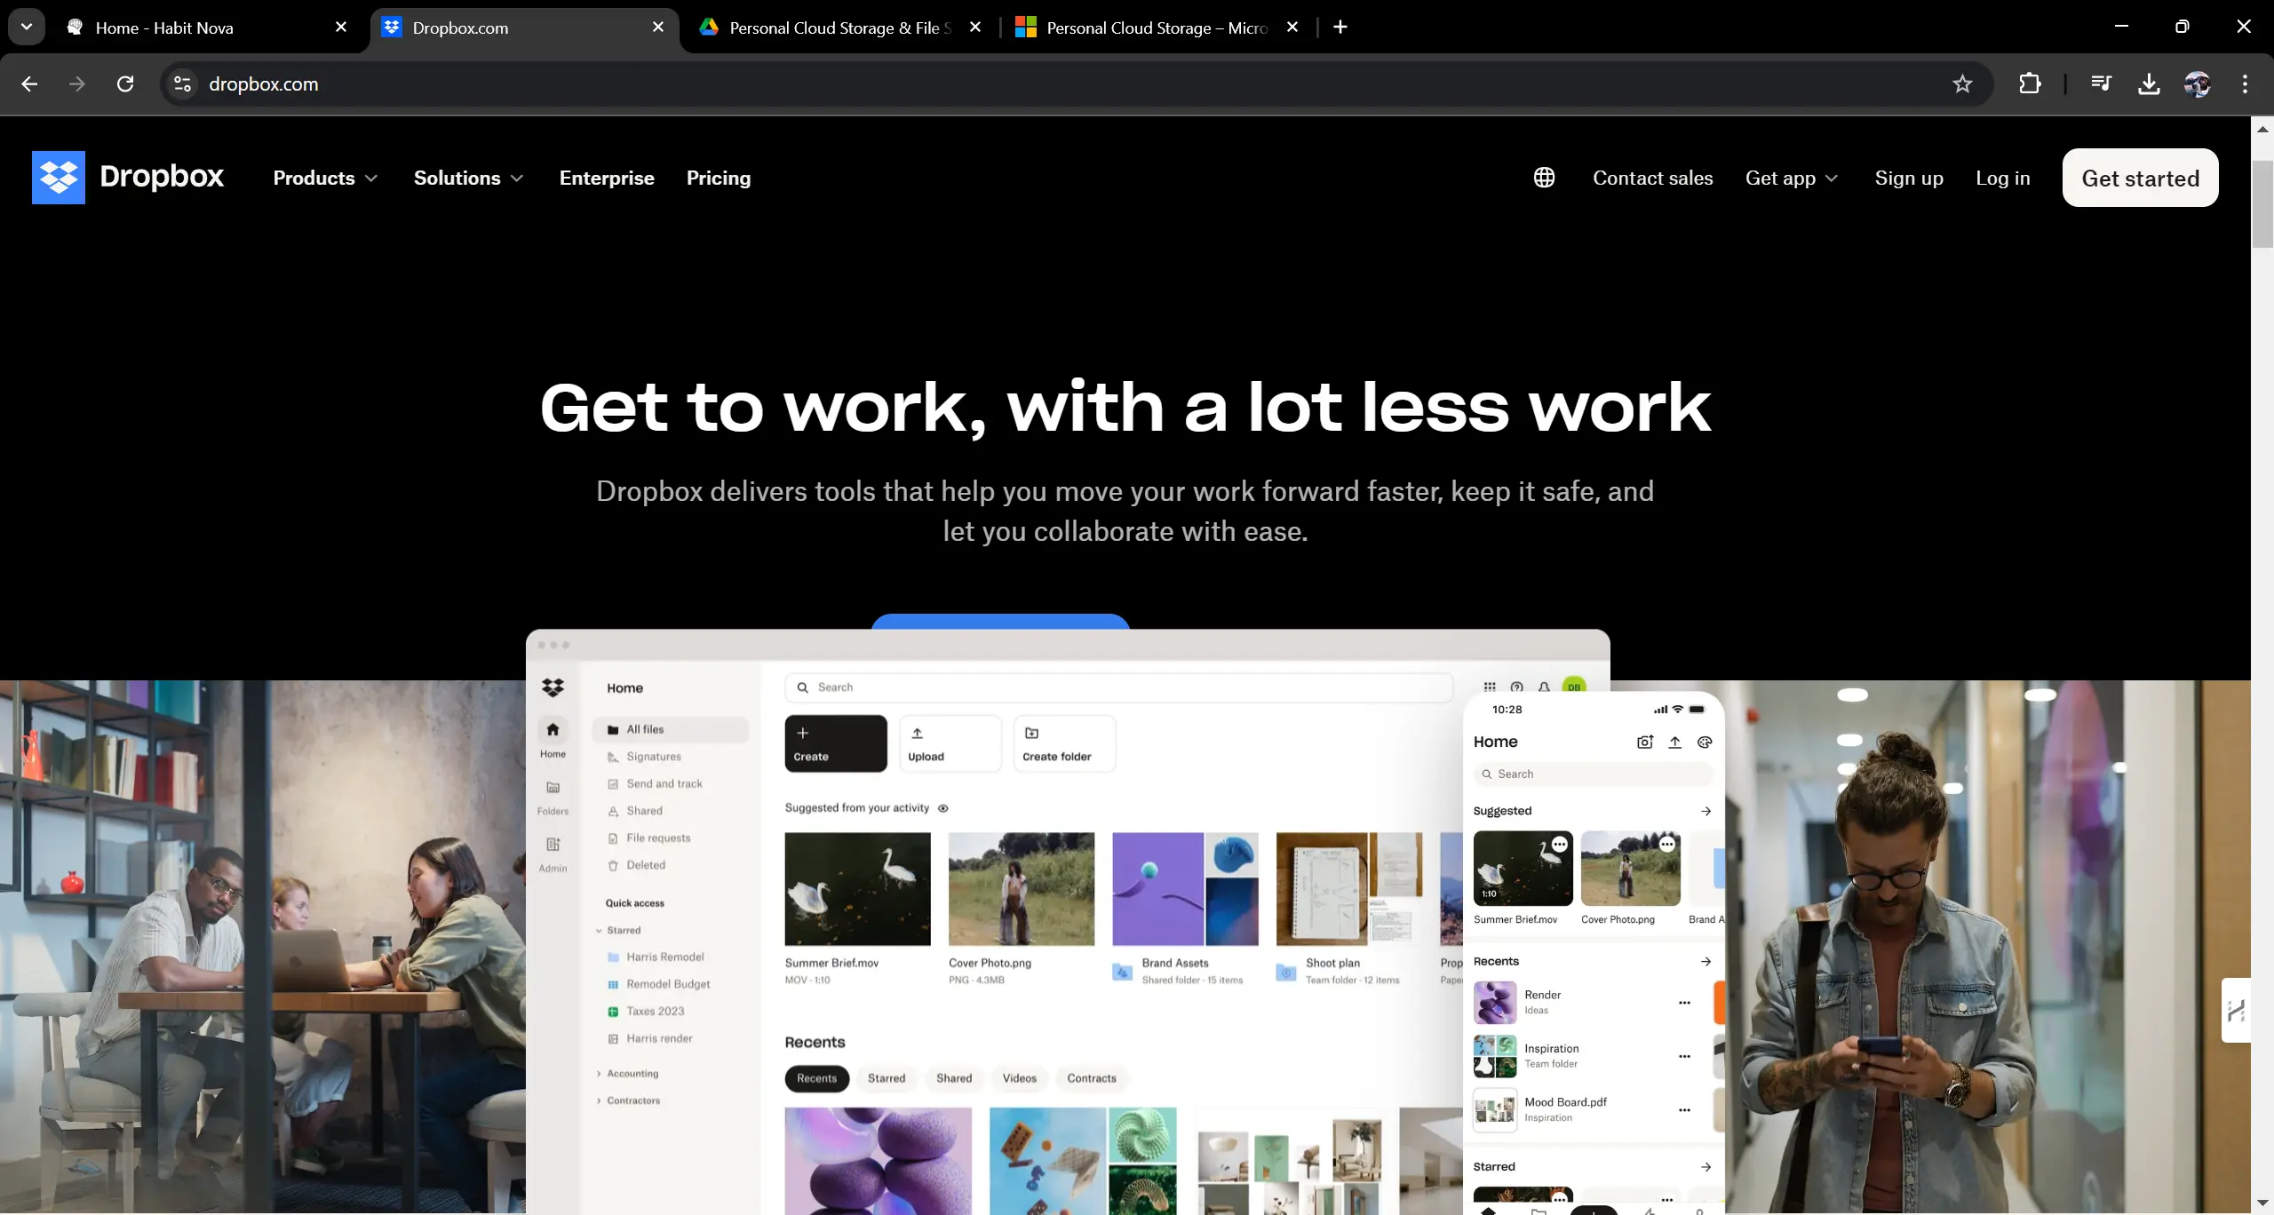Click the Home icon in preview sidebar
Image resolution: width=2274 pixels, height=1215 pixels.
point(553,730)
